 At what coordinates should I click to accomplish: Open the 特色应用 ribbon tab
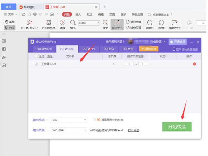tap(137, 15)
